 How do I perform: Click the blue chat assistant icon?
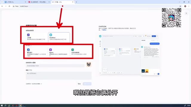[28, 50]
